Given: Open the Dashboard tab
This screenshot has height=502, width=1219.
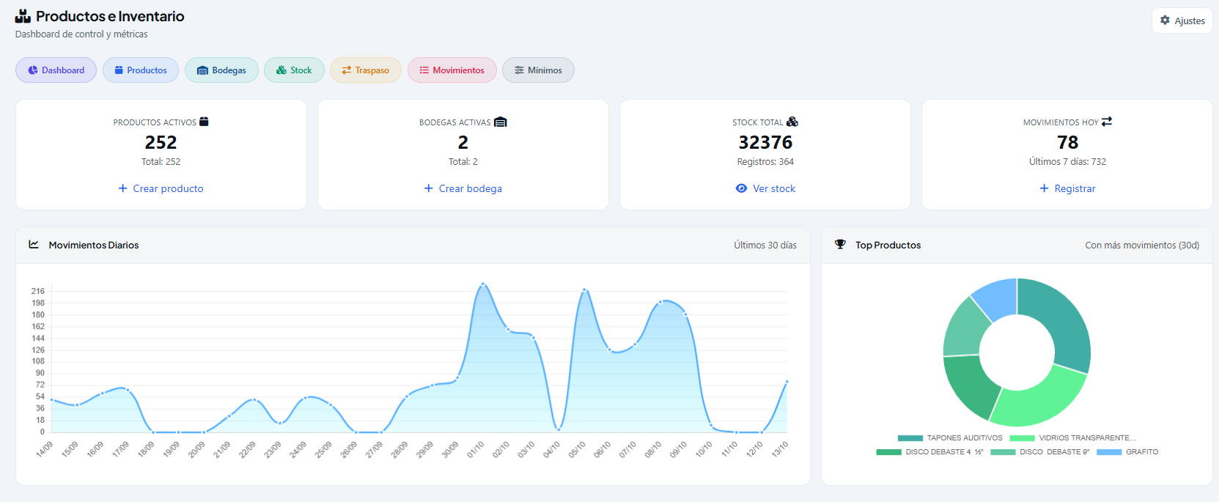Looking at the screenshot, I should (56, 70).
